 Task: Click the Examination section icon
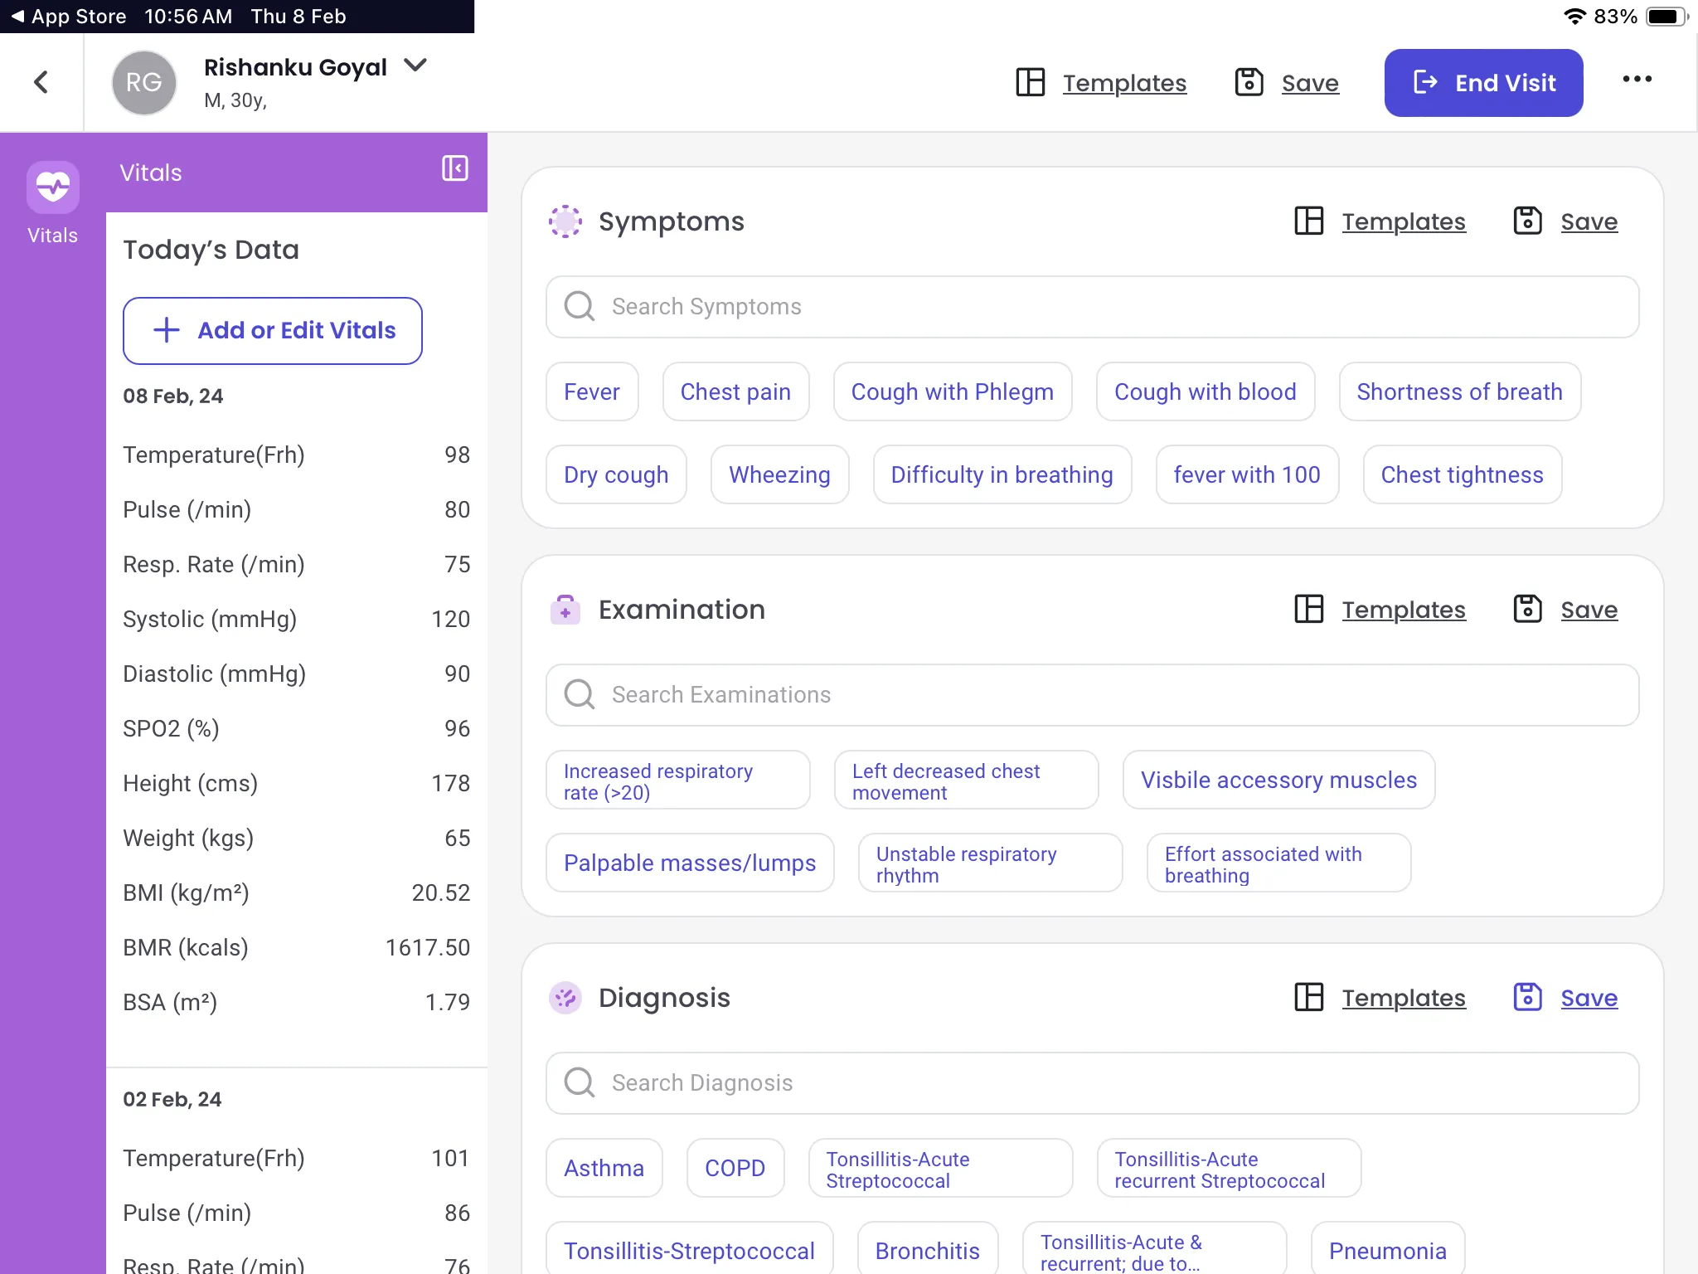(565, 610)
